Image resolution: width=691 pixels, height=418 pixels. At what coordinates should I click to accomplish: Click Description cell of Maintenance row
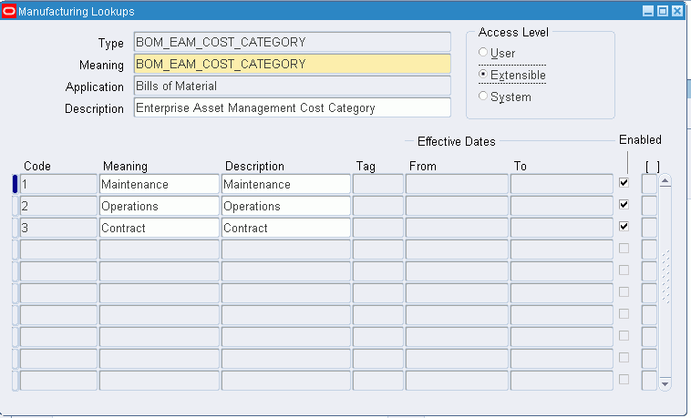click(x=286, y=184)
